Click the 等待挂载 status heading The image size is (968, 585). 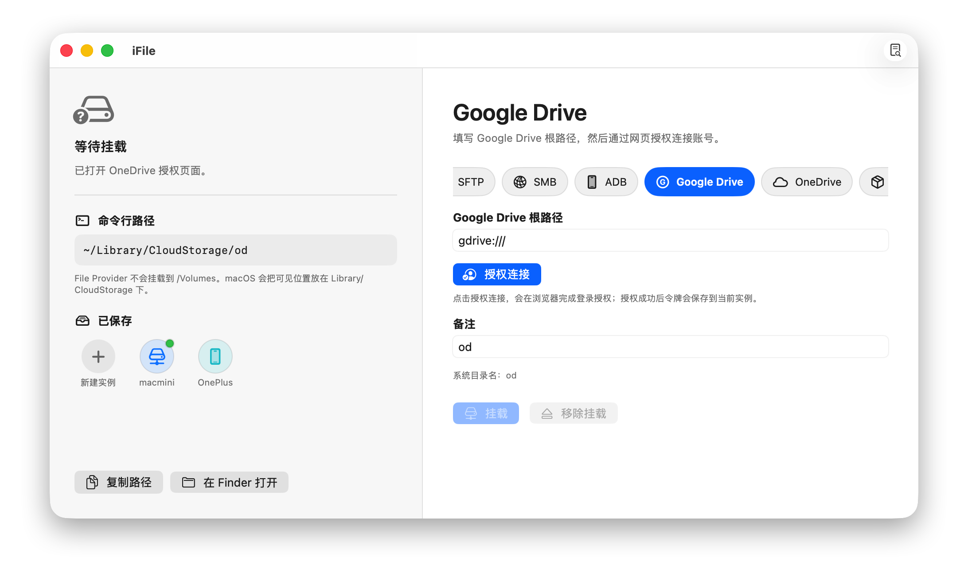click(x=101, y=147)
